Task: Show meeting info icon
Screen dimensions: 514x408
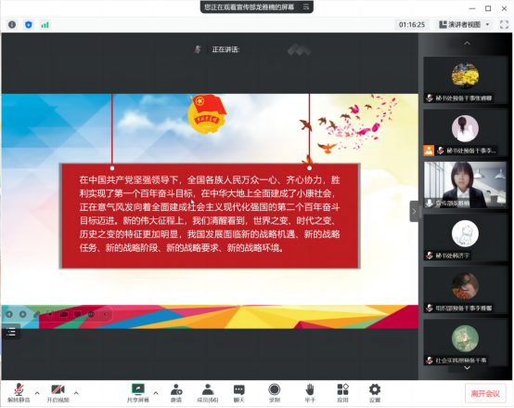Action: point(12,24)
